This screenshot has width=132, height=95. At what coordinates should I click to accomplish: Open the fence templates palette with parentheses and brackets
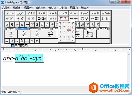tap(10, 18)
